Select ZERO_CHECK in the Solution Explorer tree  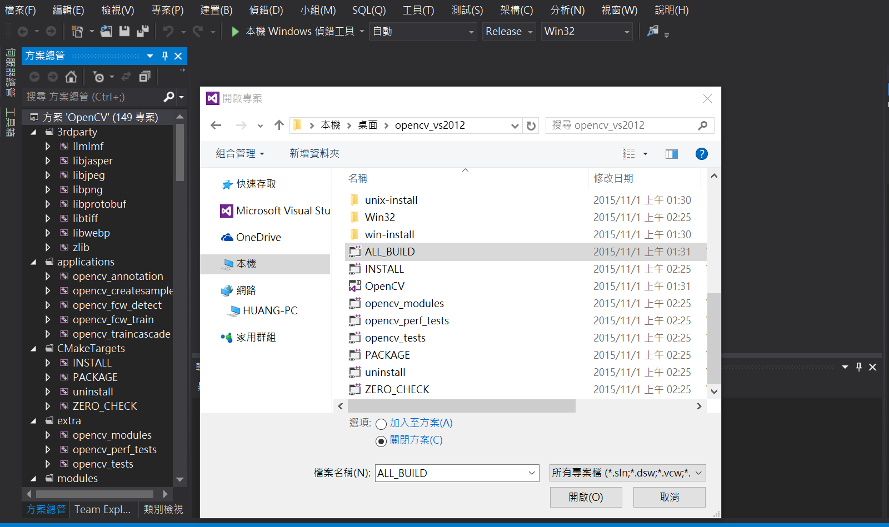pos(104,406)
